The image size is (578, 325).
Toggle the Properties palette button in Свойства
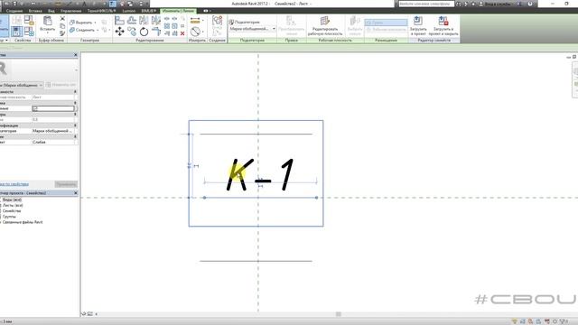coord(16,32)
